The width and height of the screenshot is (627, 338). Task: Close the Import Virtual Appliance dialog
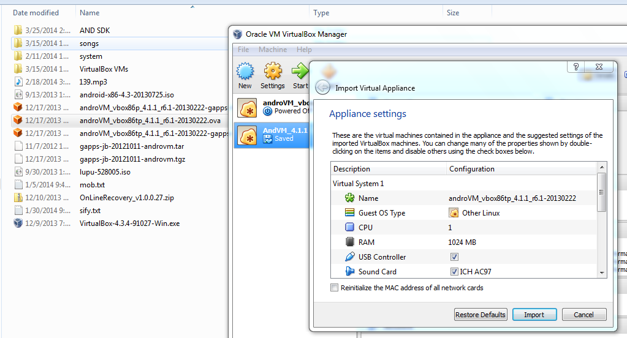pos(599,67)
